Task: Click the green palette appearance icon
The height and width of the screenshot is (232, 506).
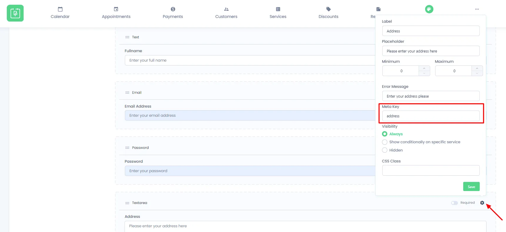Action: 429,9
